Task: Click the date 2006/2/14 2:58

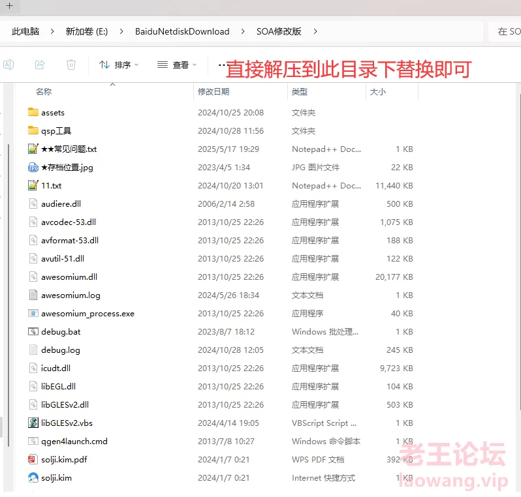Action: pyautogui.click(x=226, y=204)
